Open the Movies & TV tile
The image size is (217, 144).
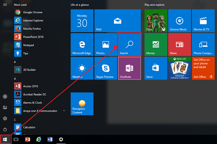(x=203, y=21)
